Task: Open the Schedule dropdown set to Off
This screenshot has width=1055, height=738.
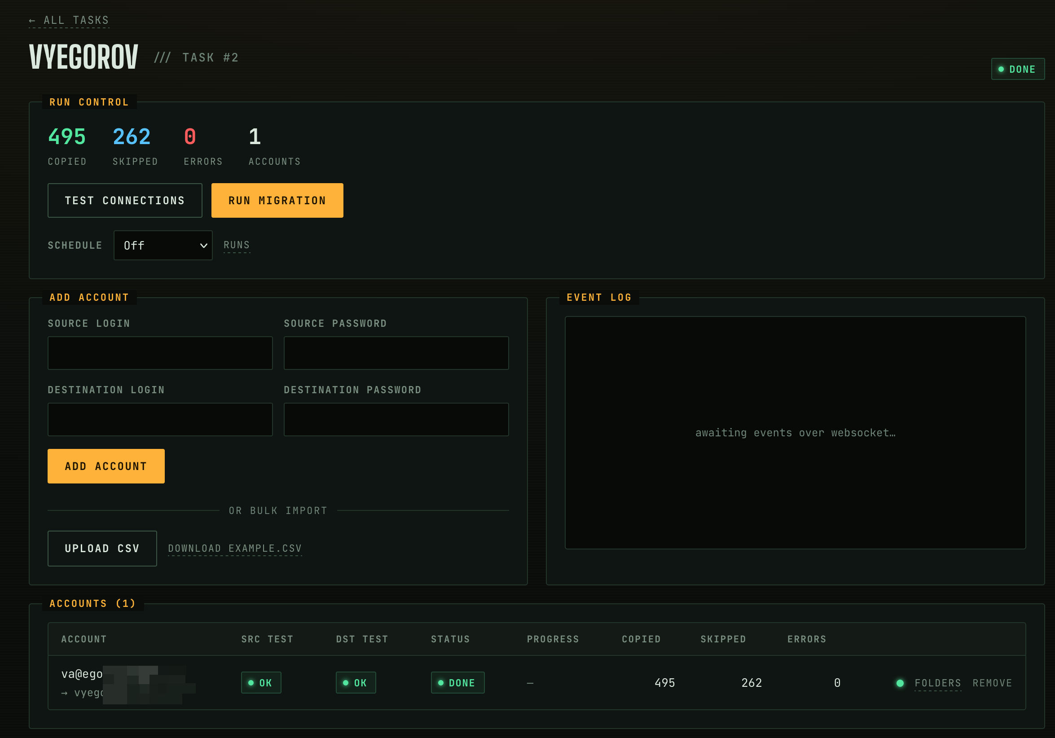Action: click(163, 246)
